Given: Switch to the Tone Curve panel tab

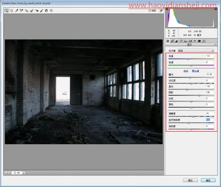Looking at the screenshot, I should [x=172, y=41].
